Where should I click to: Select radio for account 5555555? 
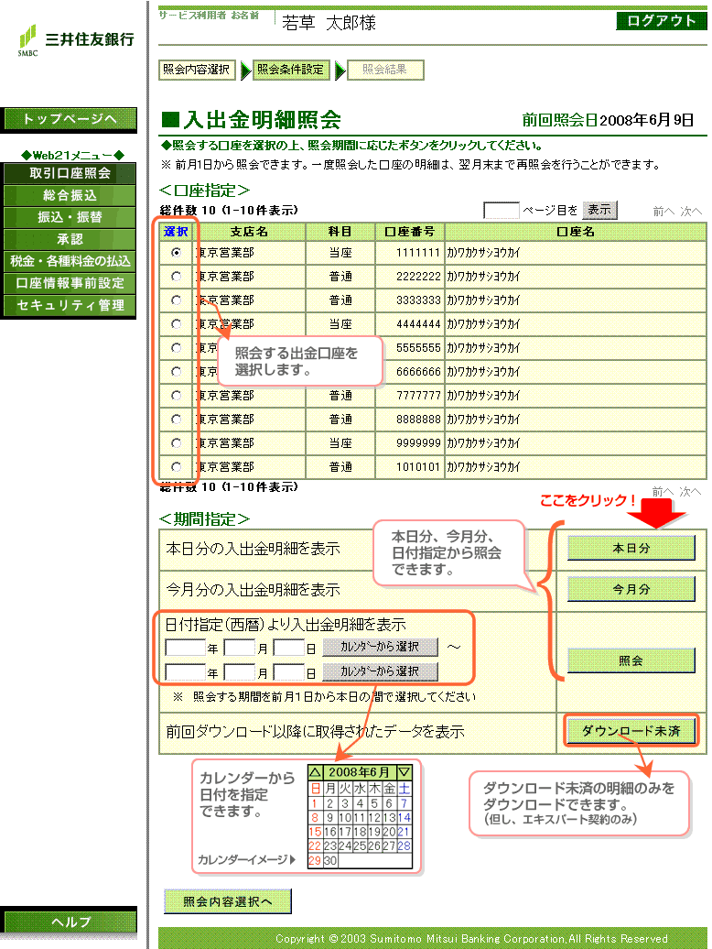click(x=177, y=347)
